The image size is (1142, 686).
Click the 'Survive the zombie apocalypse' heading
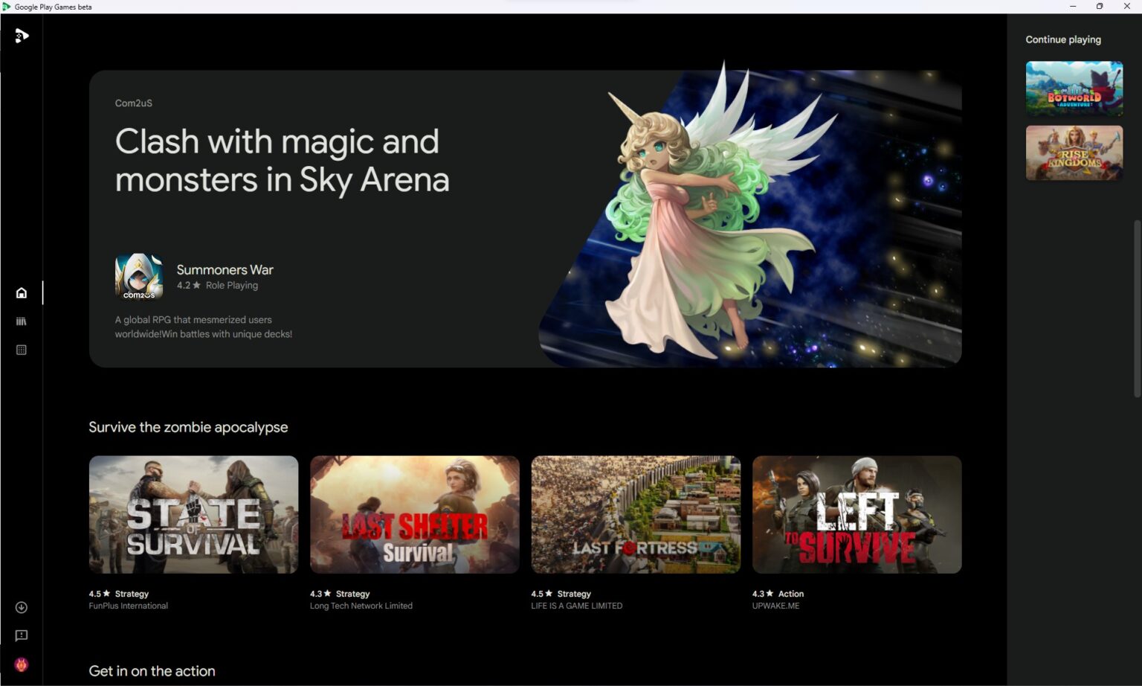(x=188, y=427)
